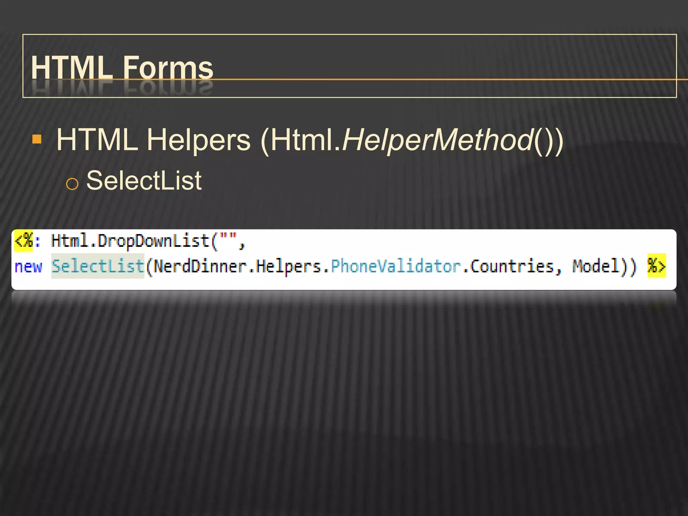Click the yellow-highlighted opening <% tag
The height and width of the screenshot is (516, 688).
click(x=24, y=241)
